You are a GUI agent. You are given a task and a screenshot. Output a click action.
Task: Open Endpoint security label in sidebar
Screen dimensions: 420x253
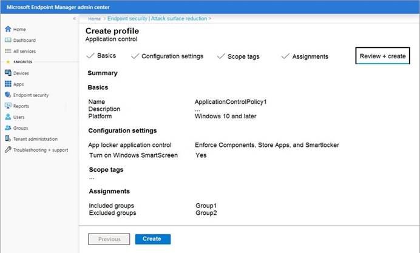coord(31,95)
